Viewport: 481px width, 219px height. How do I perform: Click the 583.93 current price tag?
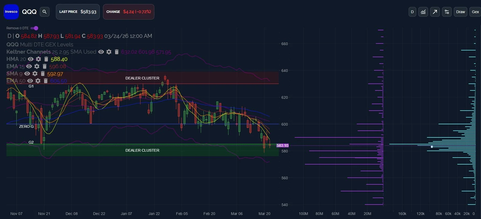coord(282,145)
